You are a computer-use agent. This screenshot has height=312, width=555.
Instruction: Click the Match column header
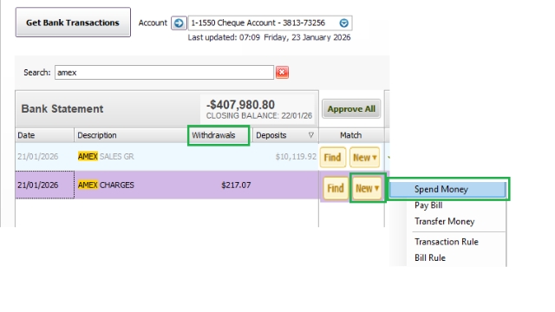point(350,135)
